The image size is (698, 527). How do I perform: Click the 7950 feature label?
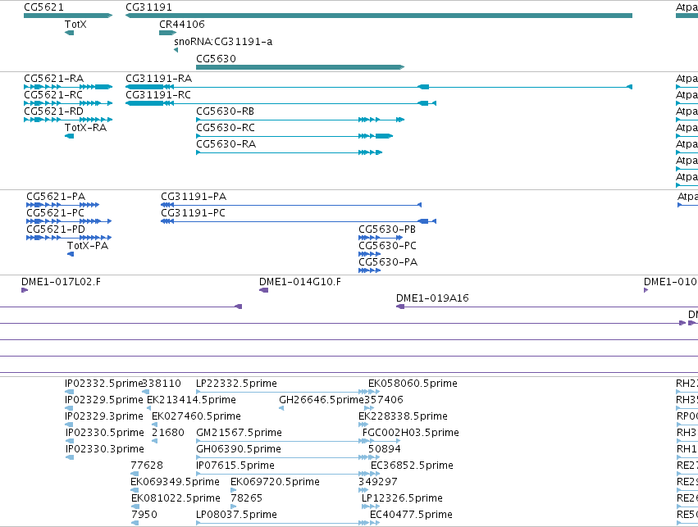point(144,516)
